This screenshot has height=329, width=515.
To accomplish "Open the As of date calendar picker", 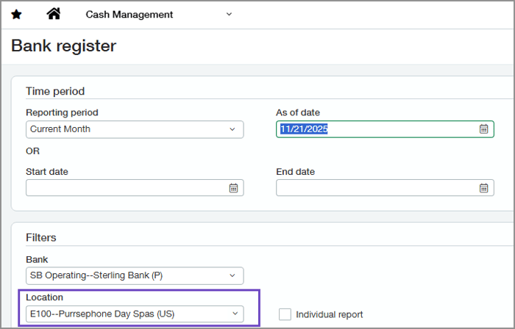I will (x=483, y=129).
